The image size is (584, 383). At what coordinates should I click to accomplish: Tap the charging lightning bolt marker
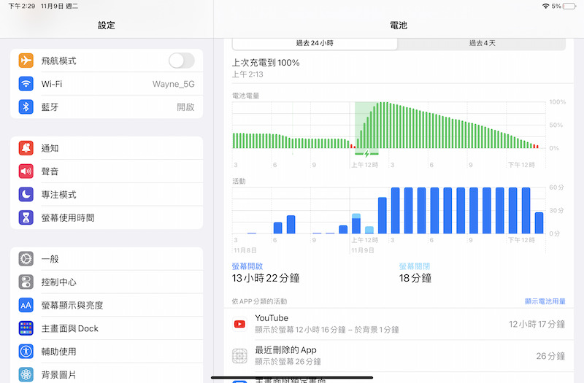click(367, 154)
